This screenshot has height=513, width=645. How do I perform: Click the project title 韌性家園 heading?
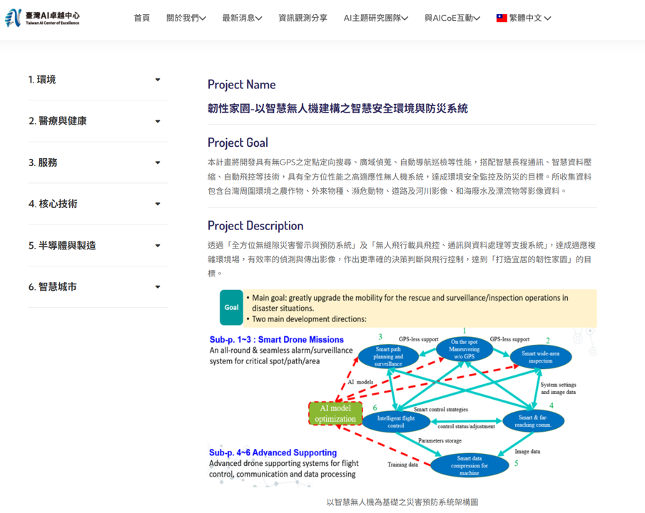coord(337,108)
